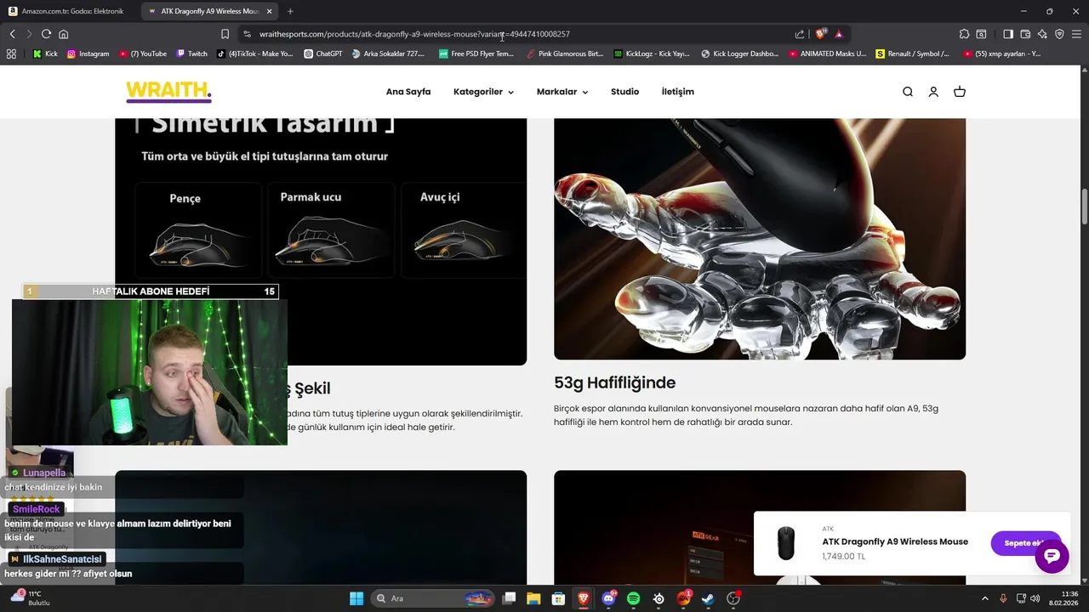Open TikTok - Make Yo... bookmark
This screenshot has height=612, width=1089.
tap(254, 54)
